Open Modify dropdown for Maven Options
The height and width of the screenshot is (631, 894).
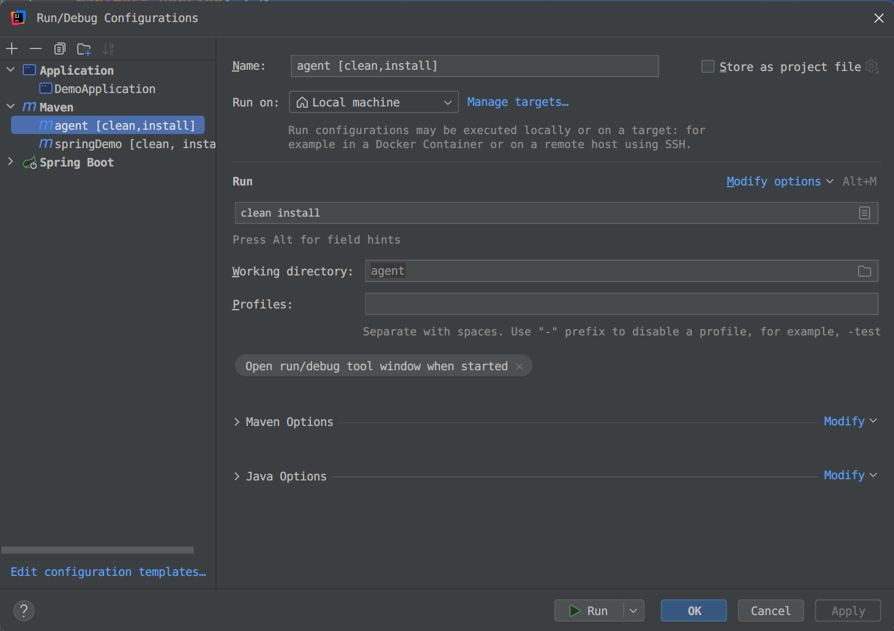pos(850,421)
